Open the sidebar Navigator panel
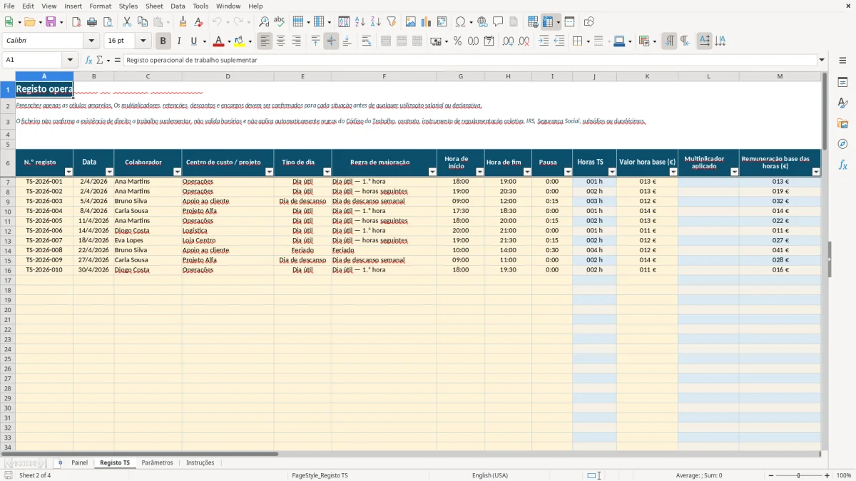 pyautogui.click(x=842, y=144)
